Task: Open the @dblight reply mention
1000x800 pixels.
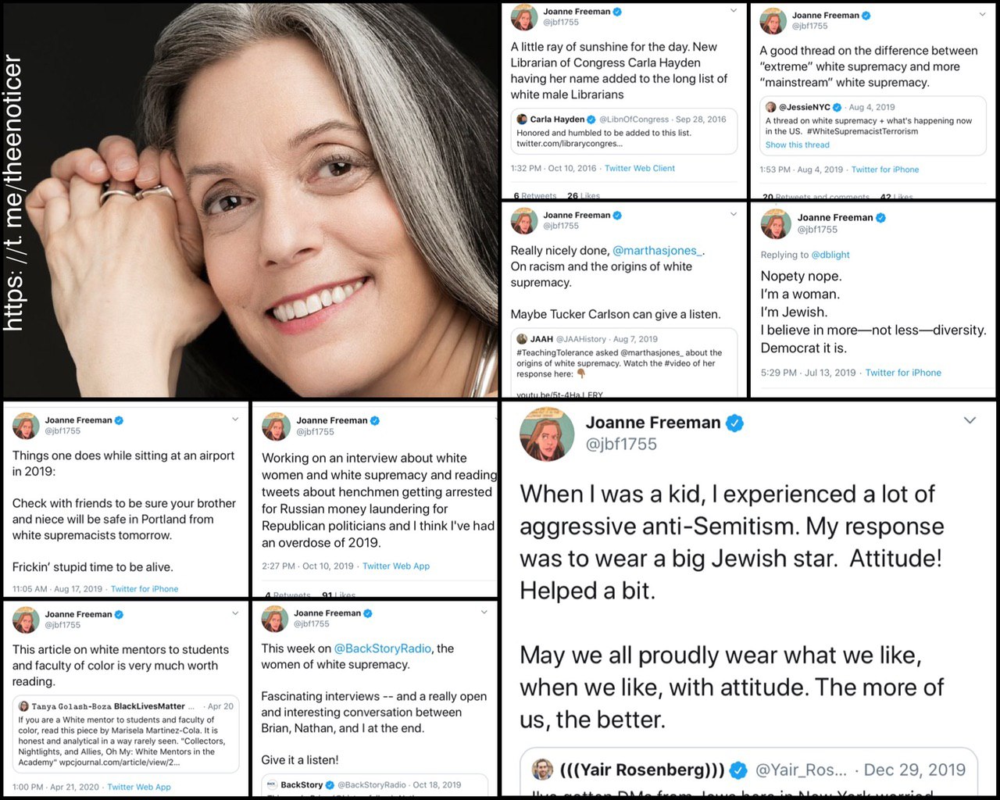Action: click(x=830, y=255)
